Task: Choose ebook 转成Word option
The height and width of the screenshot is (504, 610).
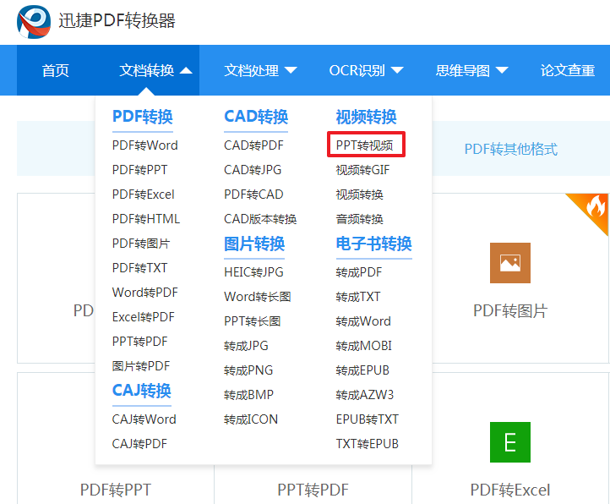Action: coord(363,321)
